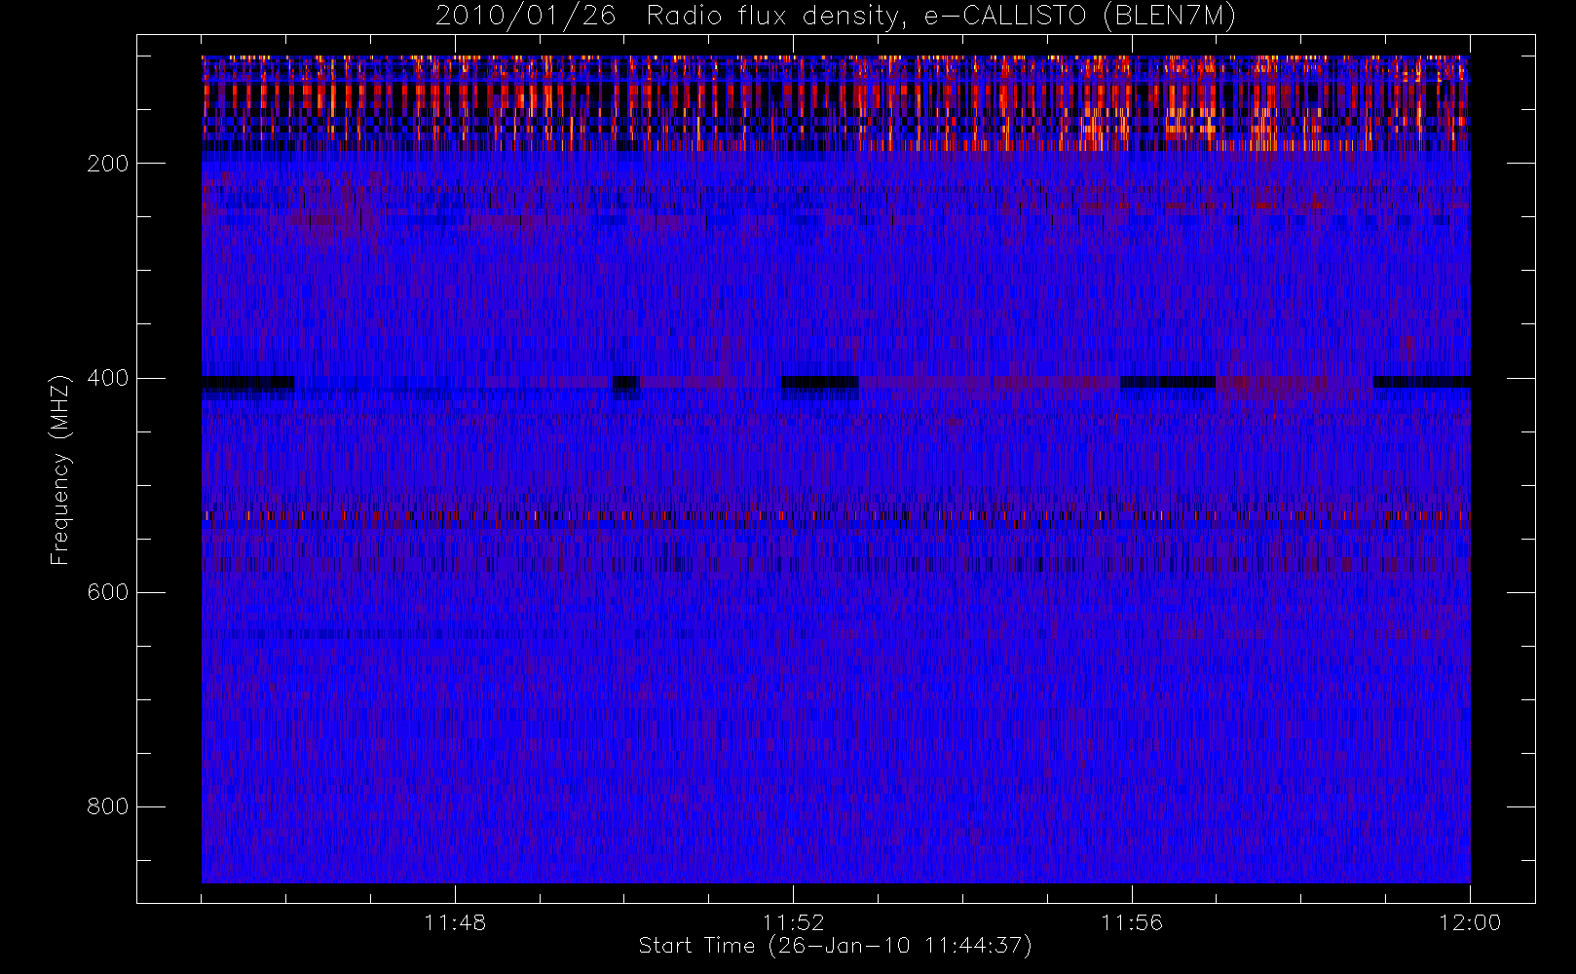Click the "Frequency (MHZ)" axis label

point(60,469)
